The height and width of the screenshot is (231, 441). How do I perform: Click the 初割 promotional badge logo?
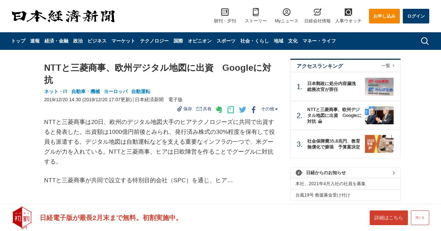[22, 218]
